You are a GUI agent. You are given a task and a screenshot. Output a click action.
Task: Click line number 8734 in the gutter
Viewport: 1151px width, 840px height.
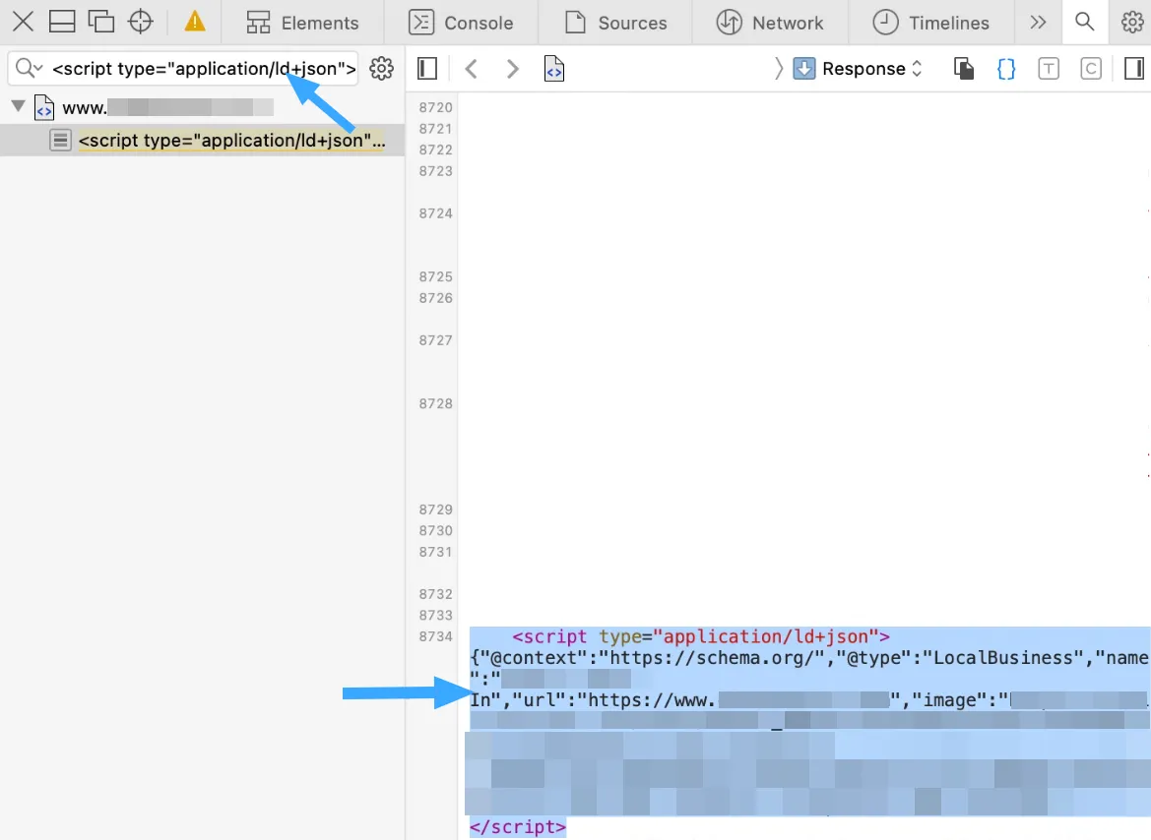tap(435, 636)
